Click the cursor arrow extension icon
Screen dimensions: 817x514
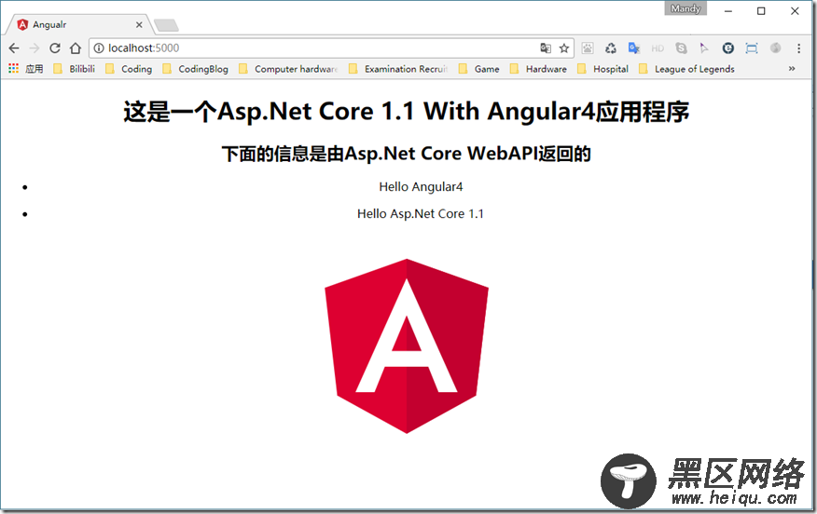pyautogui.click(x=704, y=48)
